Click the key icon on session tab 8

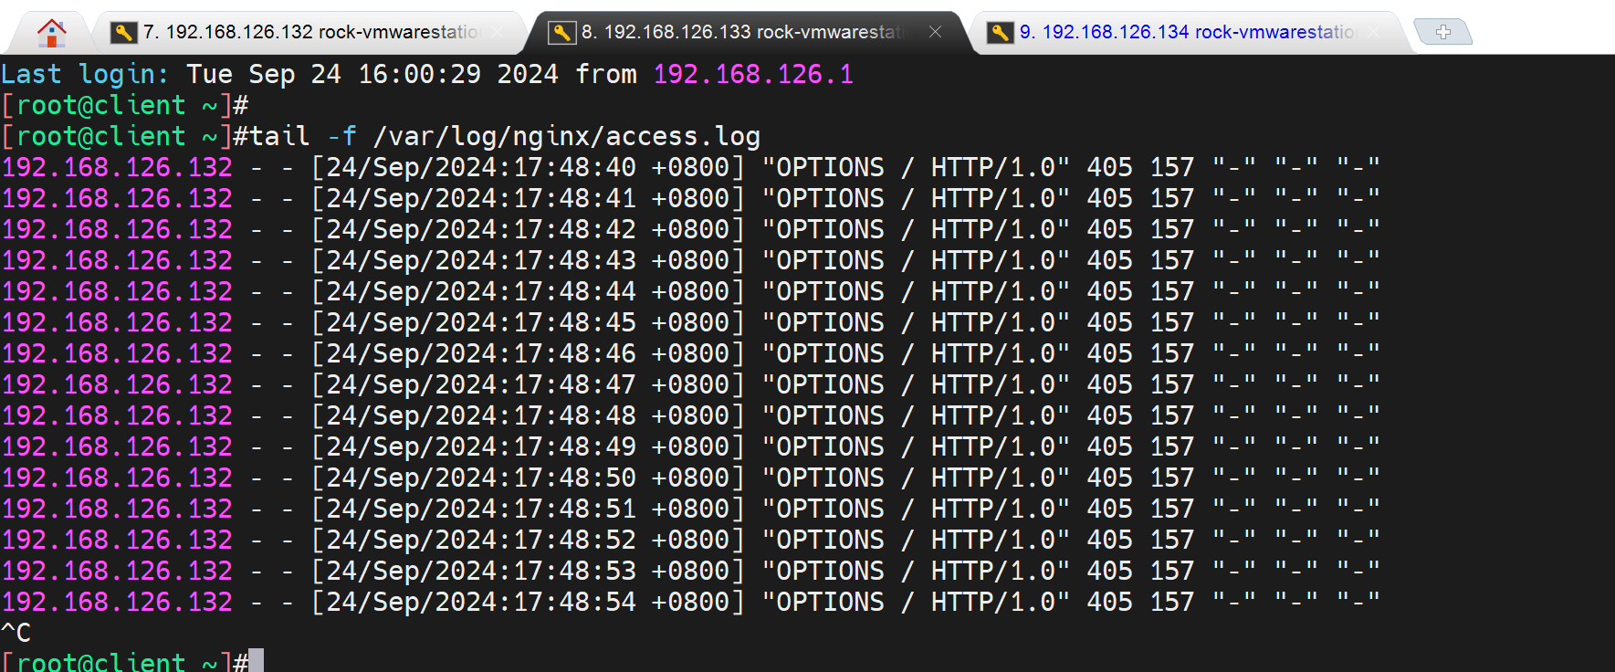pos(561,33)
